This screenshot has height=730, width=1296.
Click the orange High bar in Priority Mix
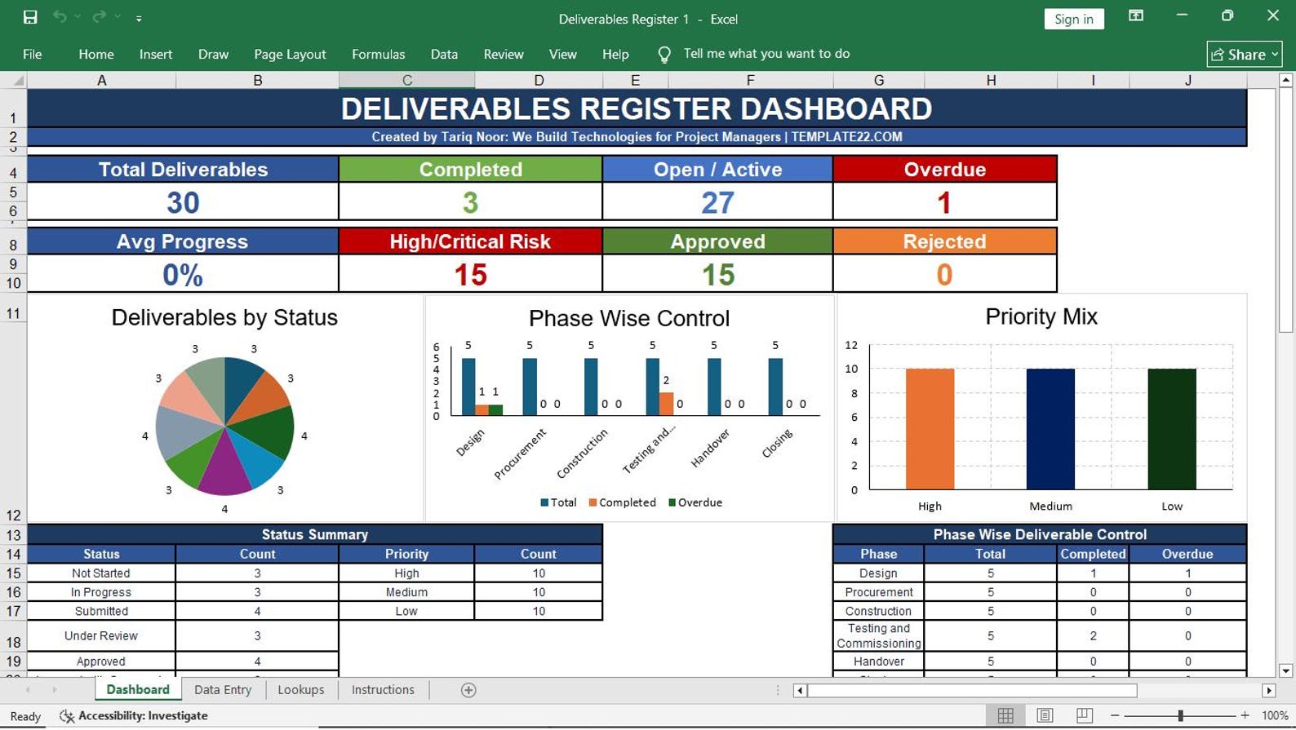pyautogui.click(x=930, y=429)
